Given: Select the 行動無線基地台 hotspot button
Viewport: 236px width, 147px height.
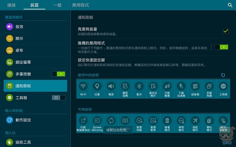Looking at the screenshot, I should click(83, 123).
